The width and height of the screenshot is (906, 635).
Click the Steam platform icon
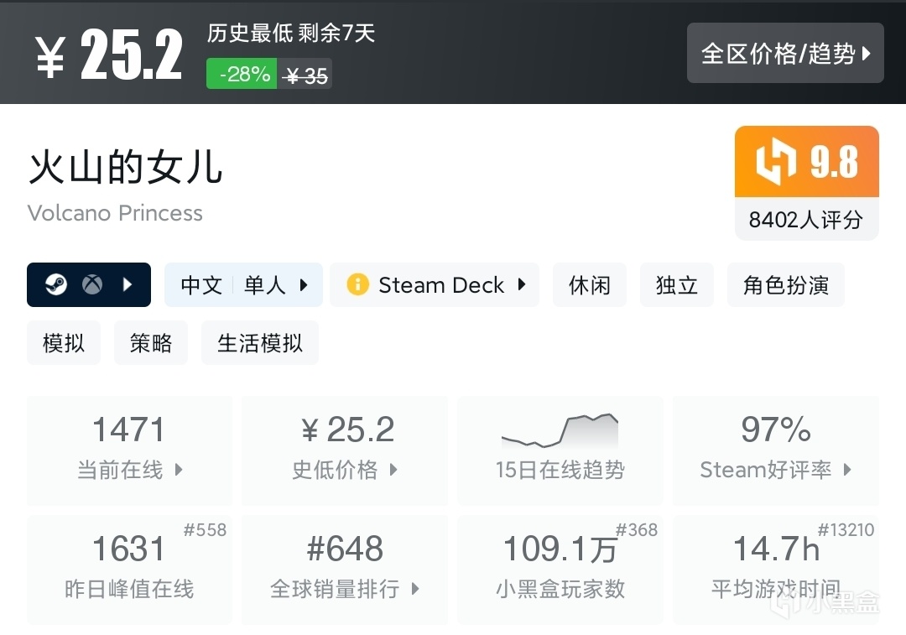[x=58, y=284]
